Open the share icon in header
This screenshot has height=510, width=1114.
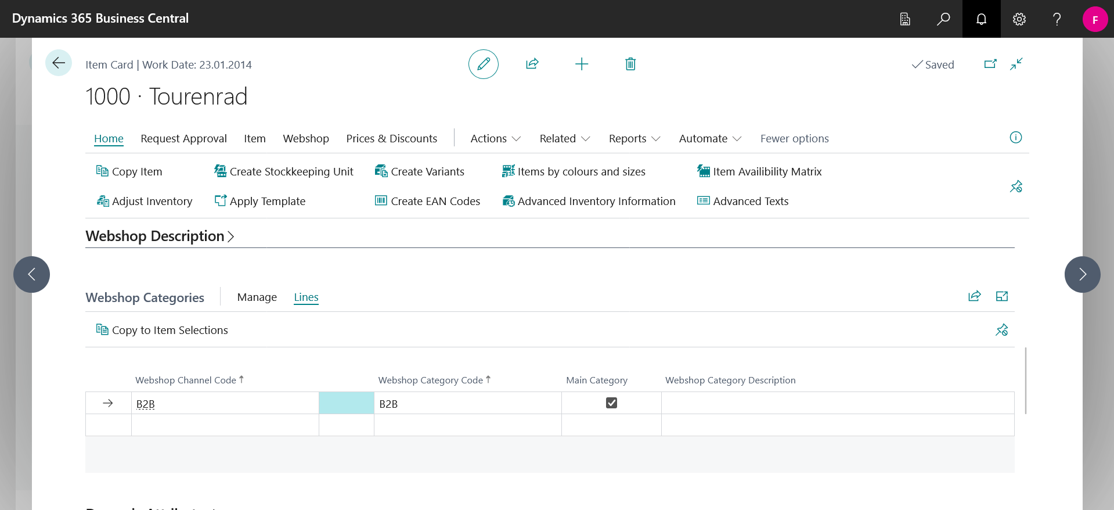coord(532,64)
